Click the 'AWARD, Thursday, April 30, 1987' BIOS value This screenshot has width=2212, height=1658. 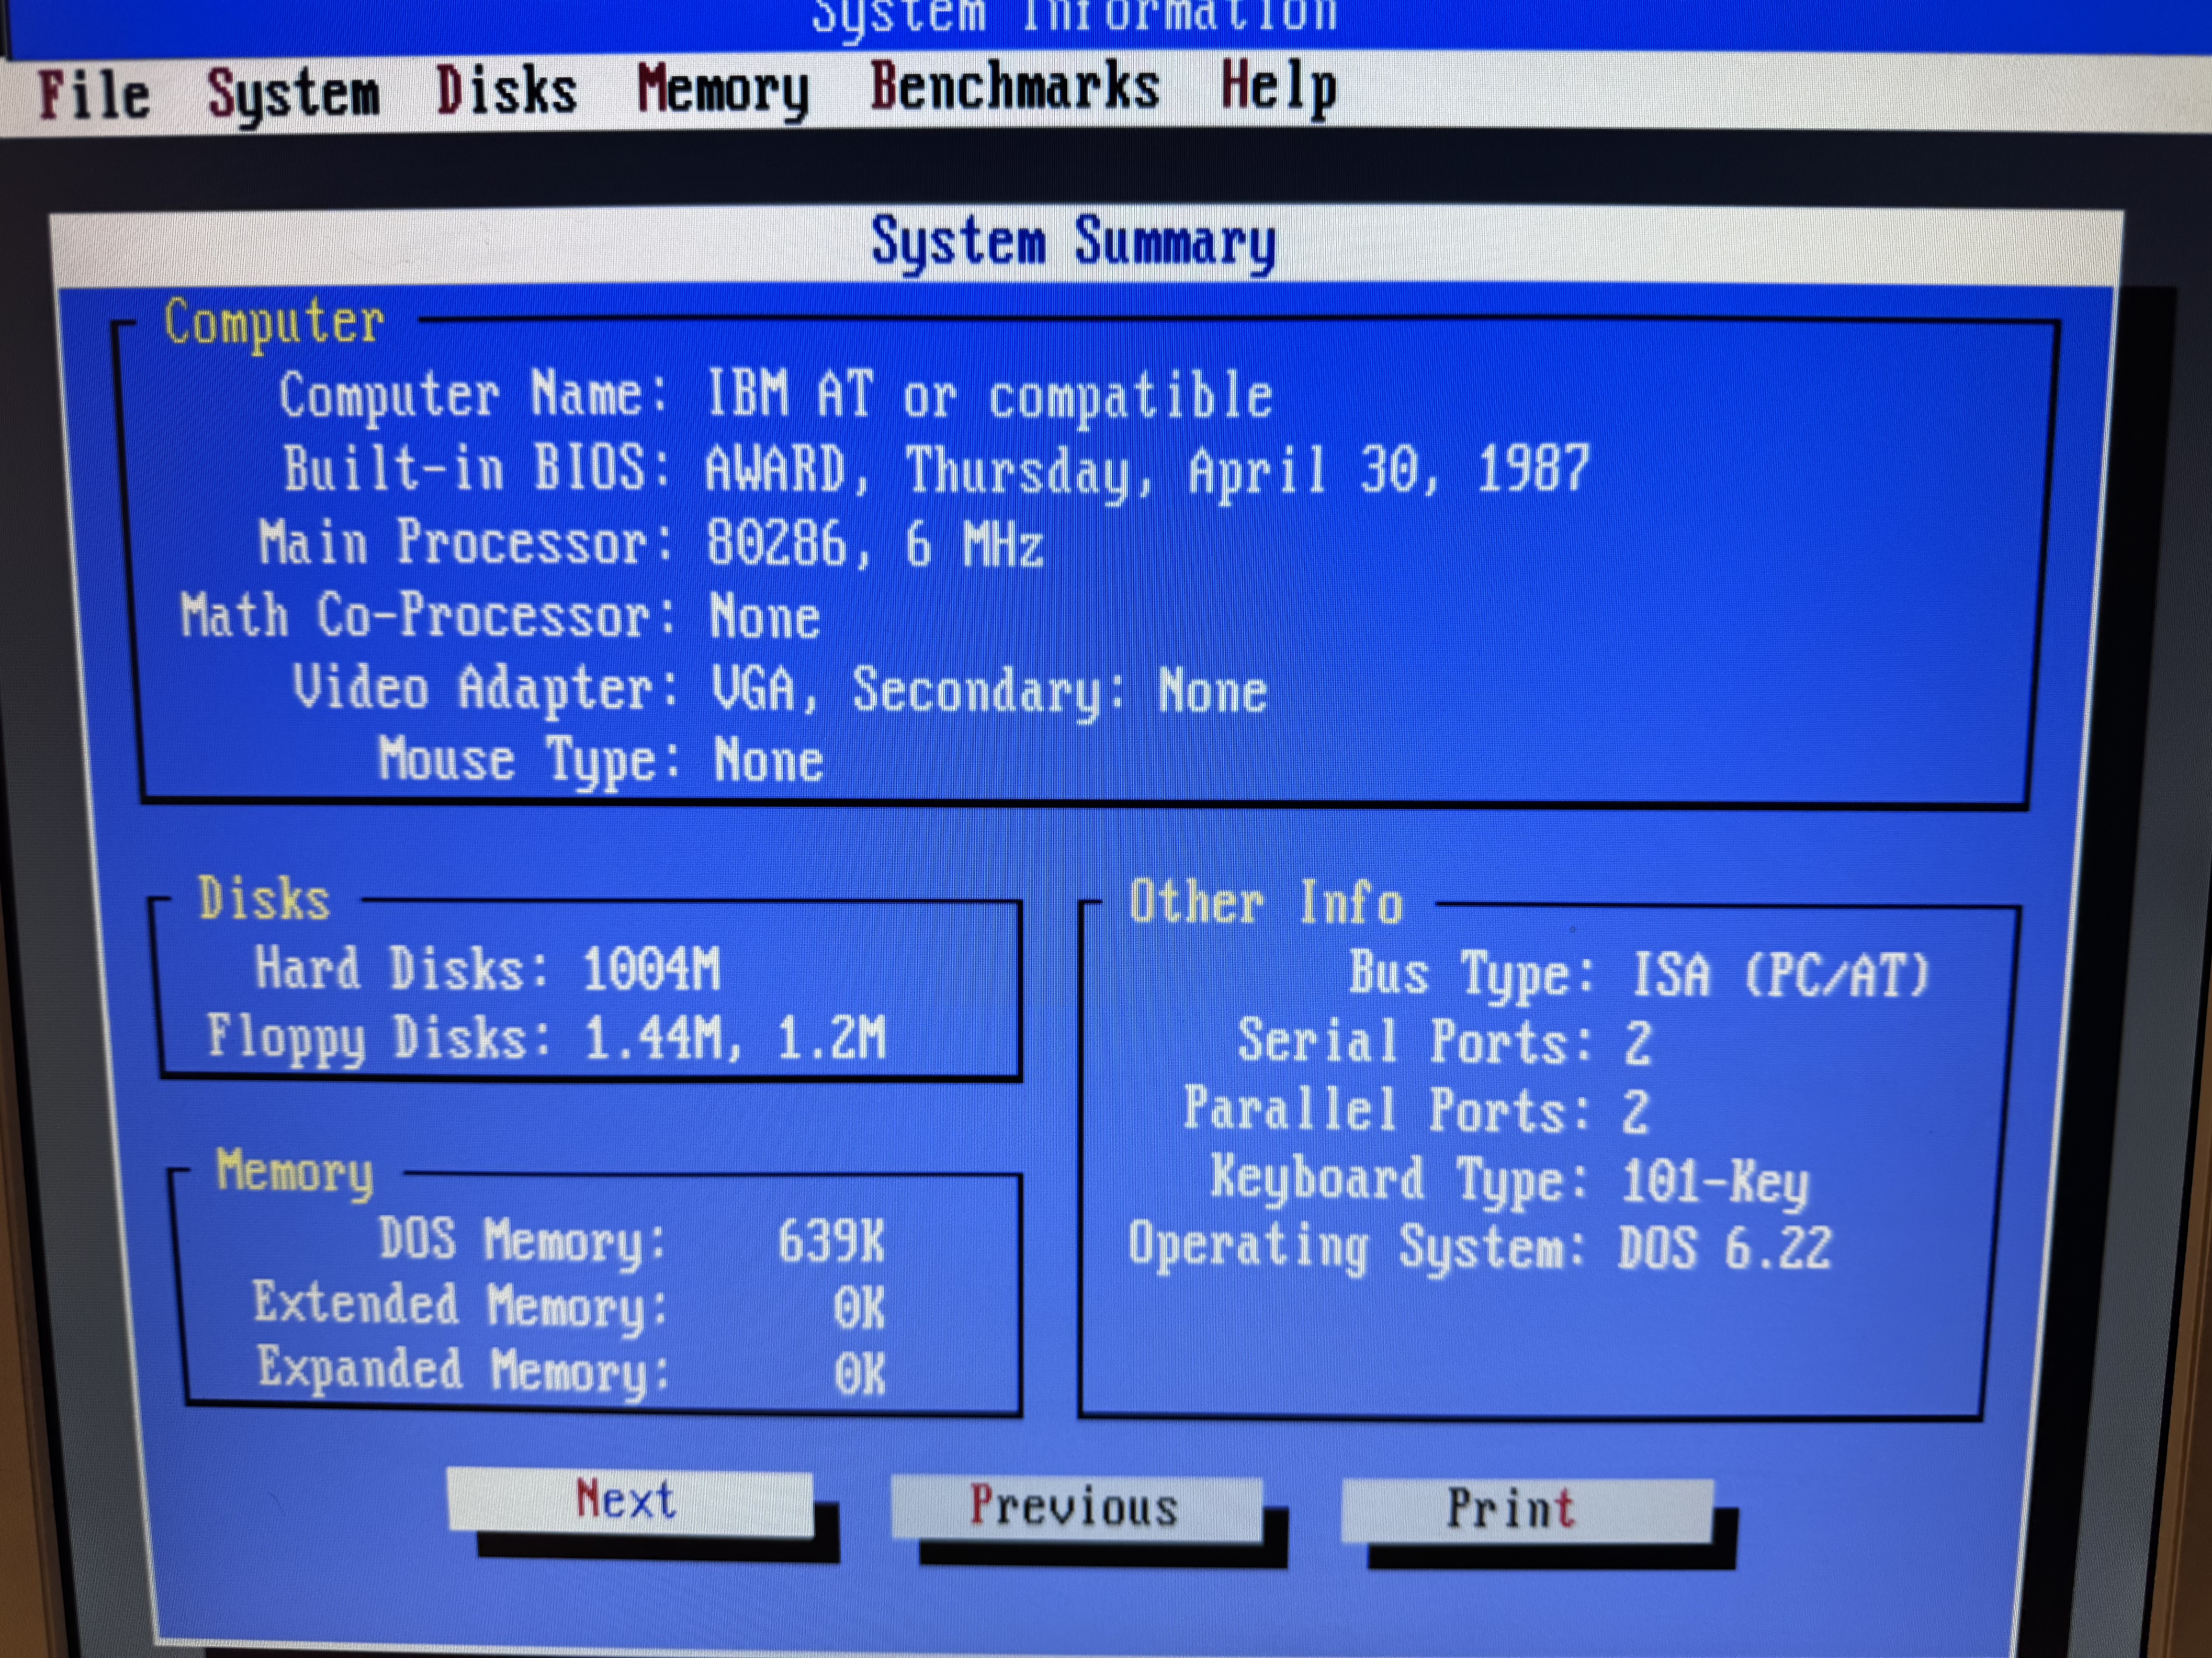(1147, 470)
